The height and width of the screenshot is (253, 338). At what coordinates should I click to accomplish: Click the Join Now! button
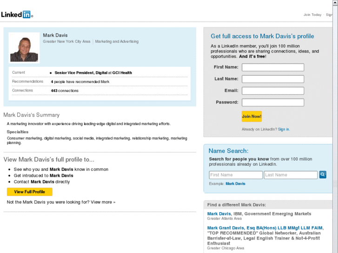252,117
